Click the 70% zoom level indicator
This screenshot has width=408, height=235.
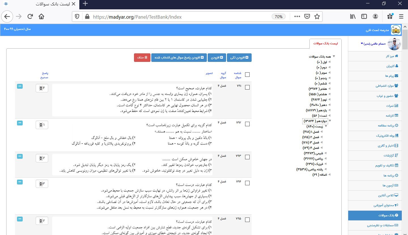tap(279, 17)
